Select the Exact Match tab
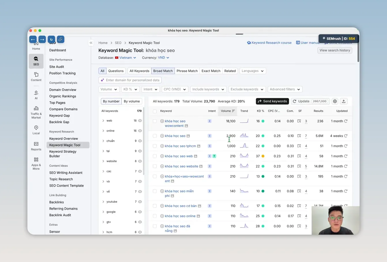Viewport: 387px width, 262px height. click(211, 71)
